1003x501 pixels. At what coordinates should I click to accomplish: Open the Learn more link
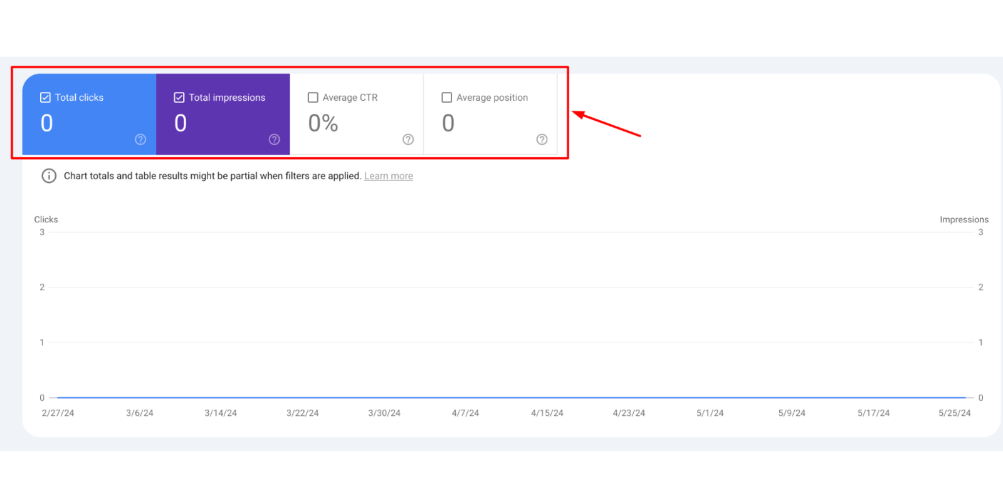[388, 176]
